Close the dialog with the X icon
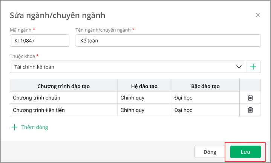The image size is (271, 163). coord(258,15)
